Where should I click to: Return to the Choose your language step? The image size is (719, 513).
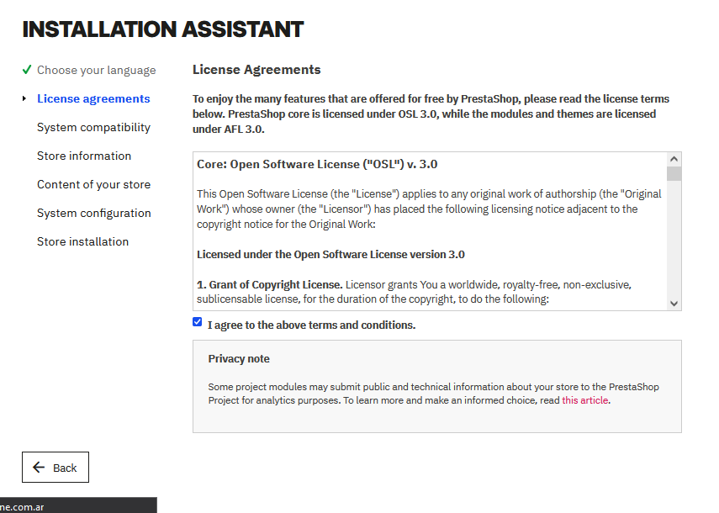[x=95, y=70]
